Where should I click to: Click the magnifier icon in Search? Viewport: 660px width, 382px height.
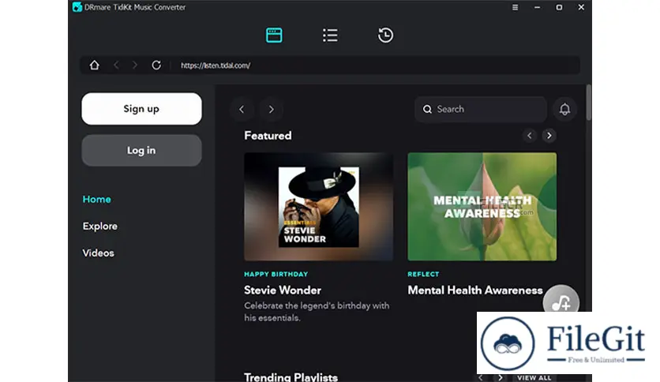point(427,109)
